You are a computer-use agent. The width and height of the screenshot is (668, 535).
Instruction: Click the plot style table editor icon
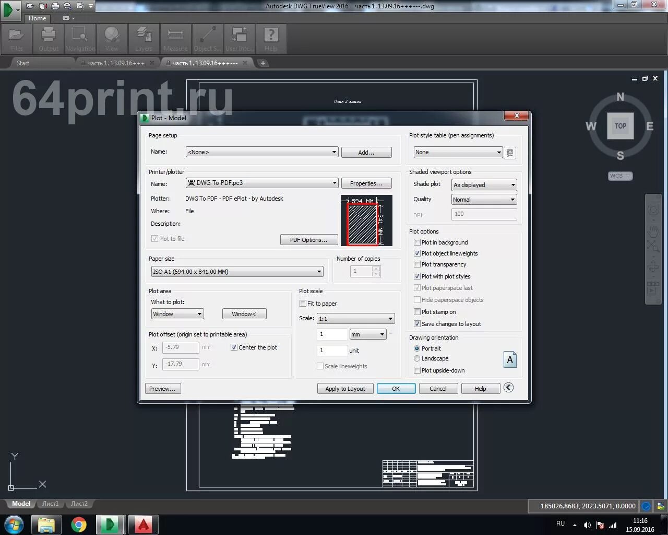pos(510,153)
